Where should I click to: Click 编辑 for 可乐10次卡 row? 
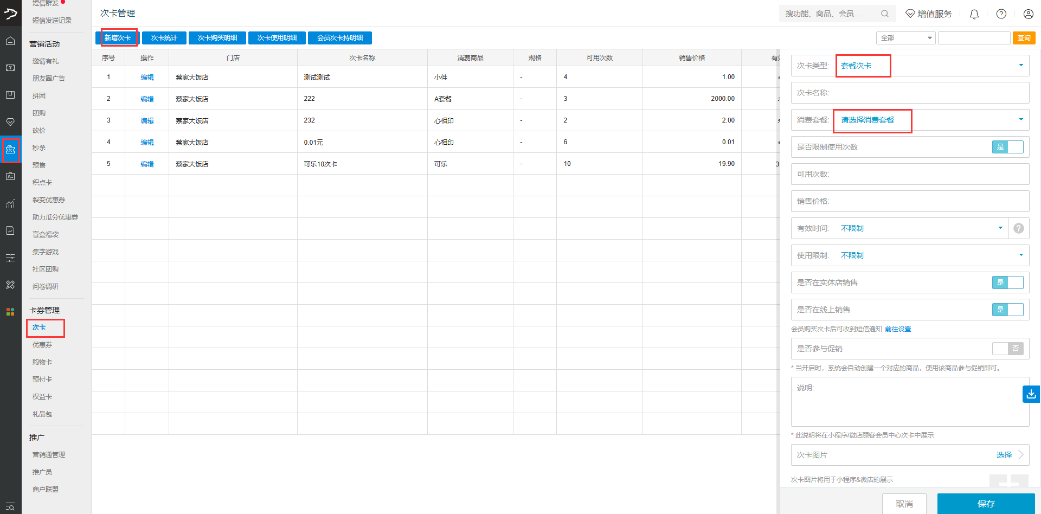147,164
